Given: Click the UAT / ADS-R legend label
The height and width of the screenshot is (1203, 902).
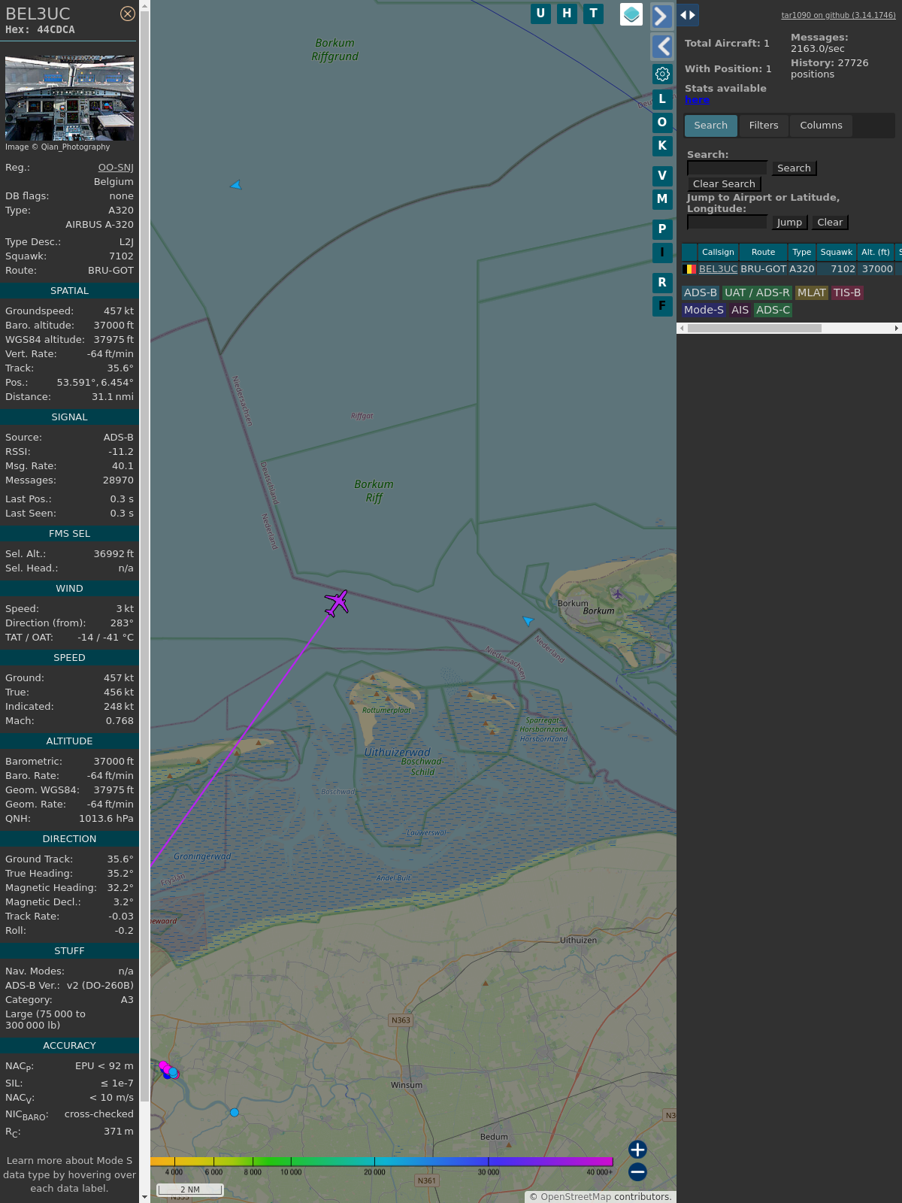Looking at the screenshot, I should tap(757, 293).
